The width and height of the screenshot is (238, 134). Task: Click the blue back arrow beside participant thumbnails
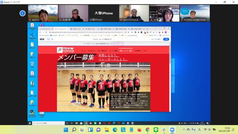click(22, 13)
